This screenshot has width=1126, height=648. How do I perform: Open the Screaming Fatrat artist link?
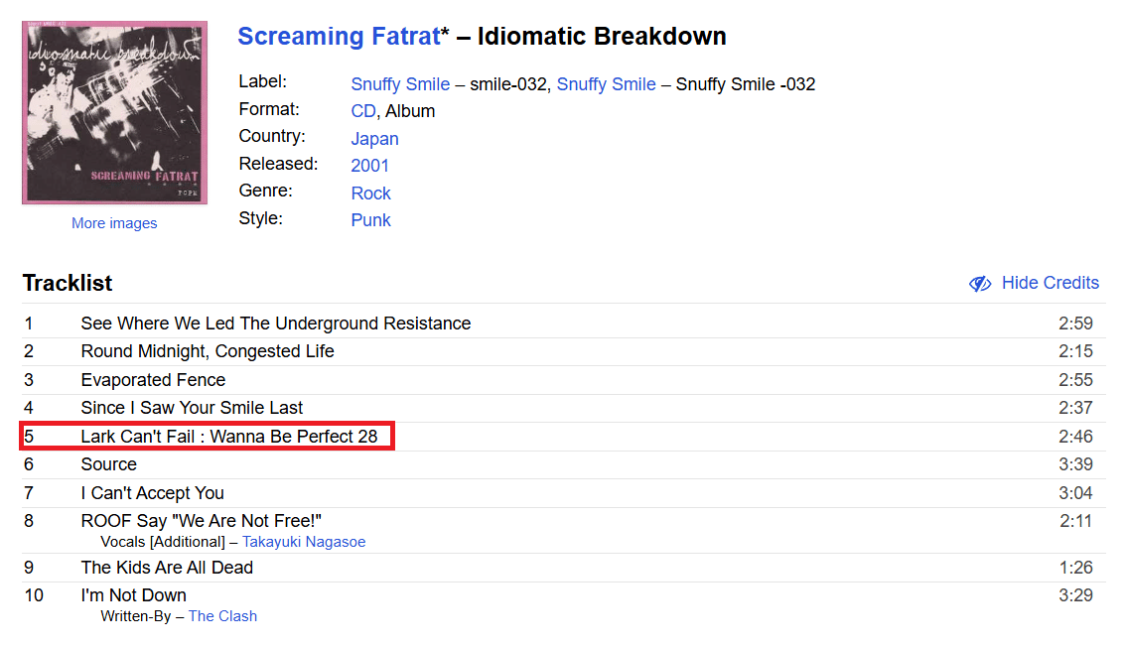tap(338, 37)
